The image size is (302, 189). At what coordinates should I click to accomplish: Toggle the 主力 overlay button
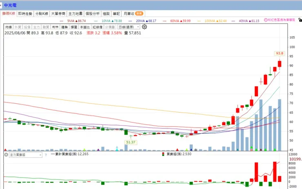pyautogui.click(x=36, y=27)
